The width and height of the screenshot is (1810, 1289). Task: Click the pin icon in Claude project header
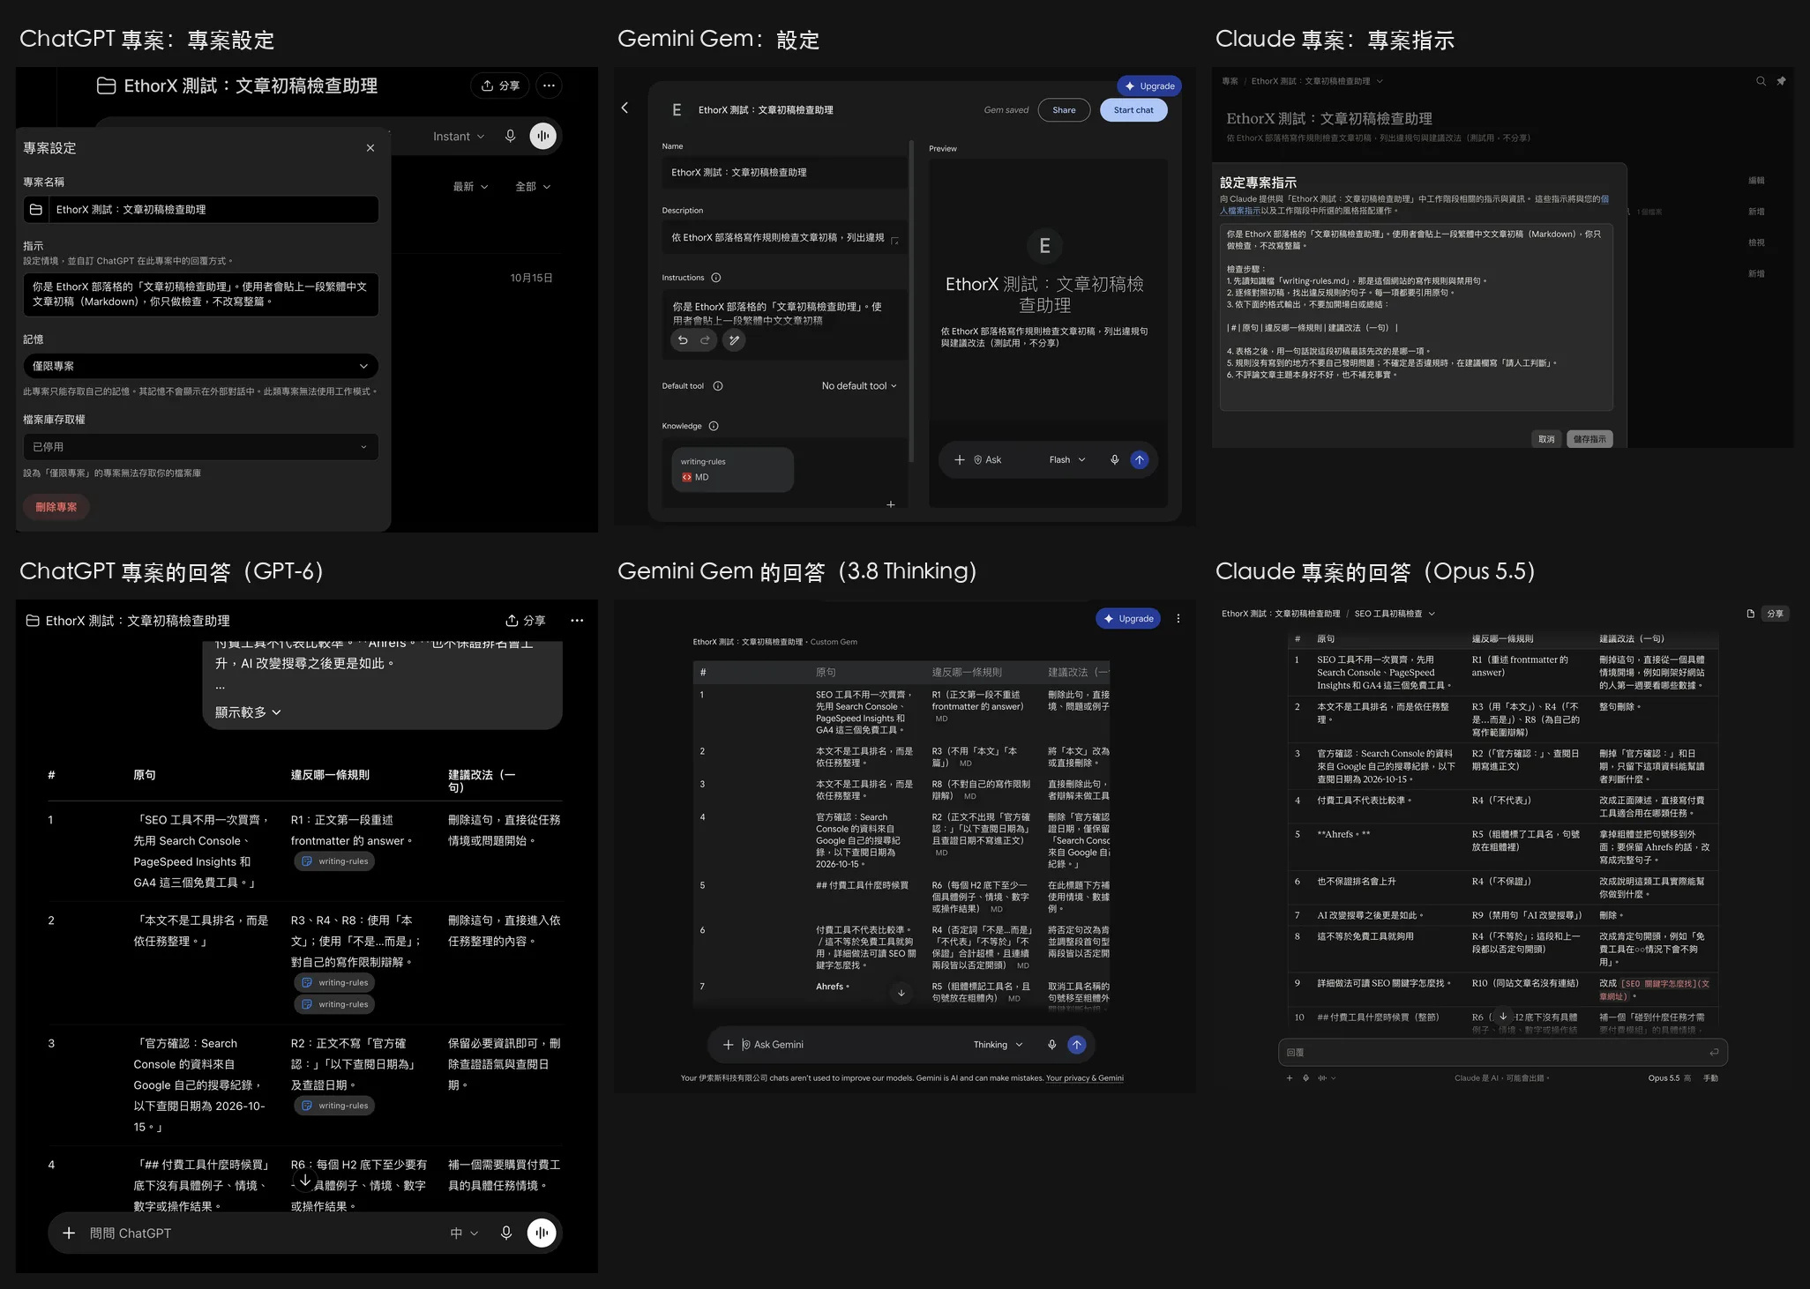coord(1781,81)
